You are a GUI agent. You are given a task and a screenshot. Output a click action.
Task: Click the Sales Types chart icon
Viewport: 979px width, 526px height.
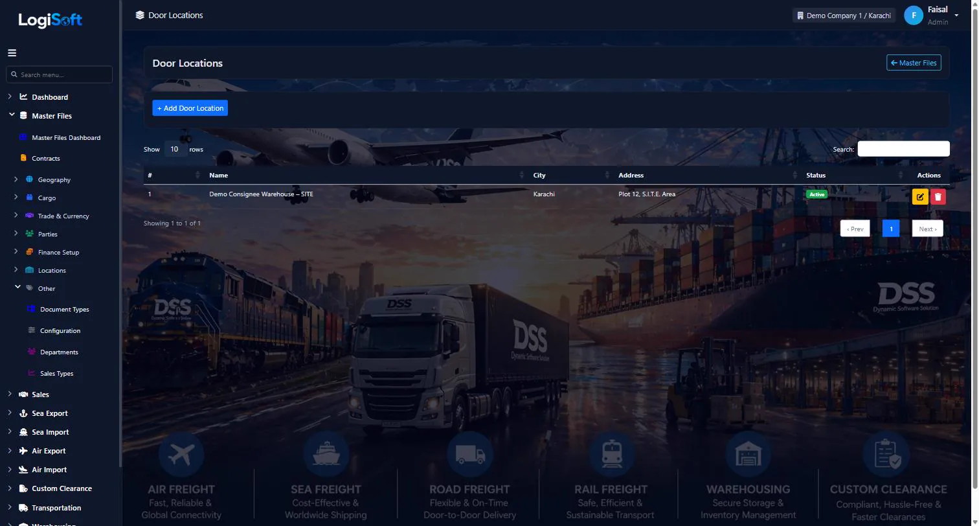point(31,373)
